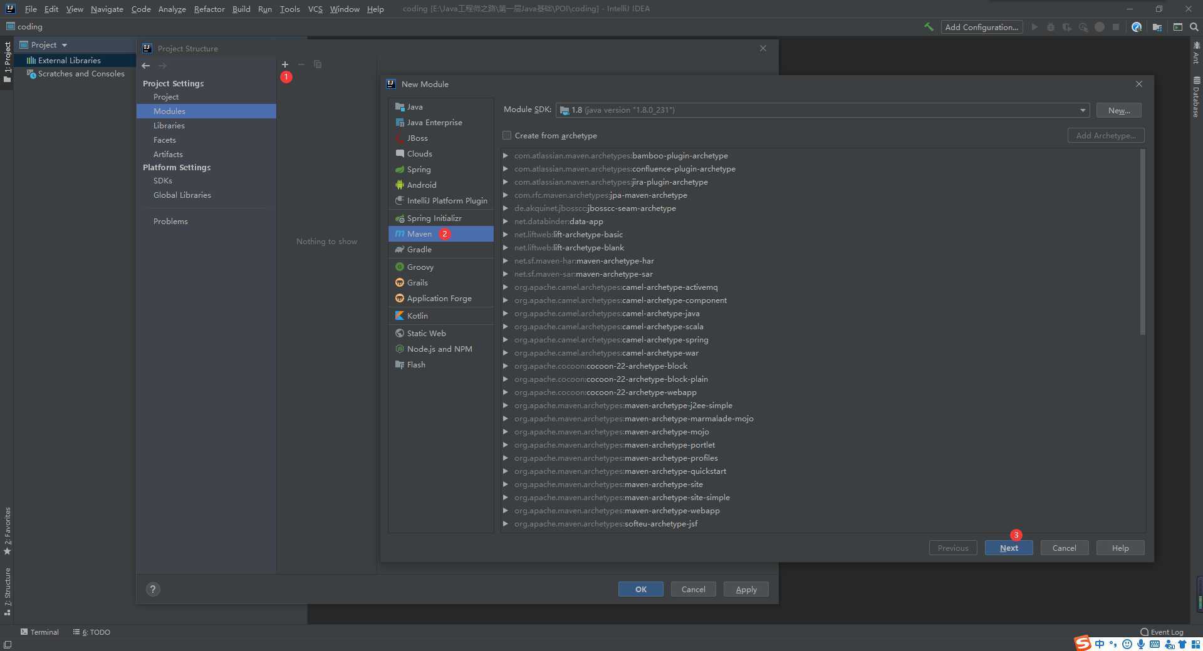Open the VCS menu
The height and width of the screenshot is (651, 1203).
(x=315, y=9)
